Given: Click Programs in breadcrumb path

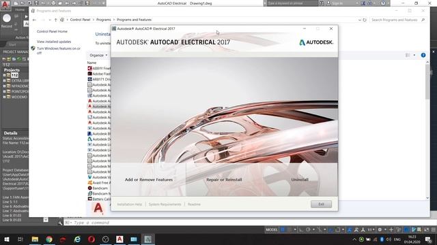Looking at the screenshot, I should (103, 20).
